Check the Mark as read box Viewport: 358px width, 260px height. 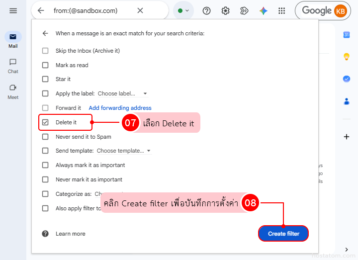point(45,65)
